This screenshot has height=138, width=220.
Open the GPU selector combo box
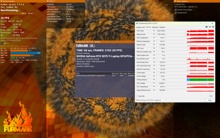tap(149, 100)
